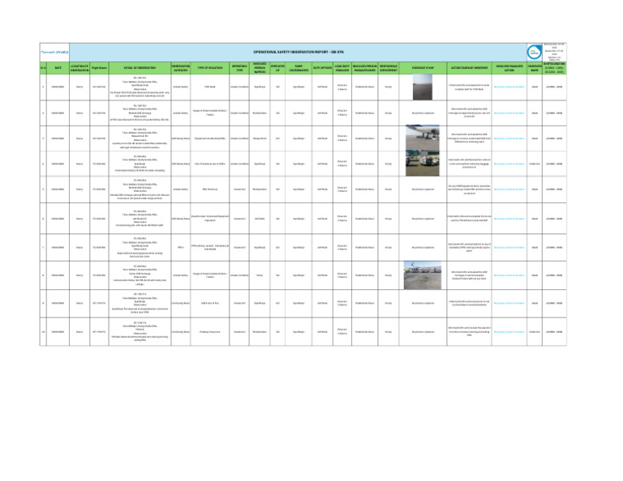Open the ramp evidence photo in row 8
This screenshot has width=623, height=481.
[x=423, y=275]
